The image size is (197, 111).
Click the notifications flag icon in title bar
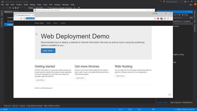coord(161,2)
